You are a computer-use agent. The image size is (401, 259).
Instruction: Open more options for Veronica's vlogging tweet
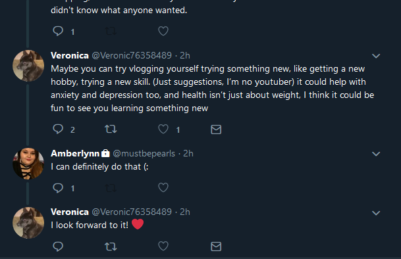click(376, 56)
